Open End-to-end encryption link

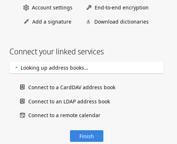tap(122, 8)
